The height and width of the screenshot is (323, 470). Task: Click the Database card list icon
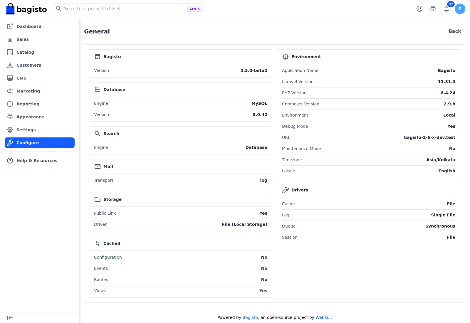98,90
